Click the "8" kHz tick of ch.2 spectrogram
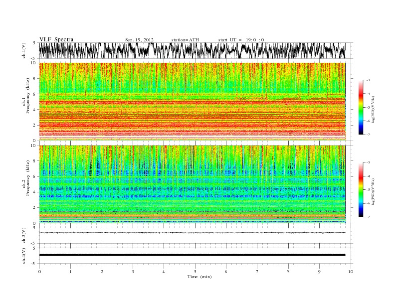This screenshot has height=305, width=395. pyautogui.click(x=34, y=161)
